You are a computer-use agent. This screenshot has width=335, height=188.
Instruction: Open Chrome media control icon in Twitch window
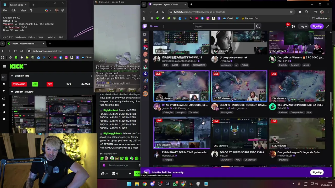[x=315, y=12]
